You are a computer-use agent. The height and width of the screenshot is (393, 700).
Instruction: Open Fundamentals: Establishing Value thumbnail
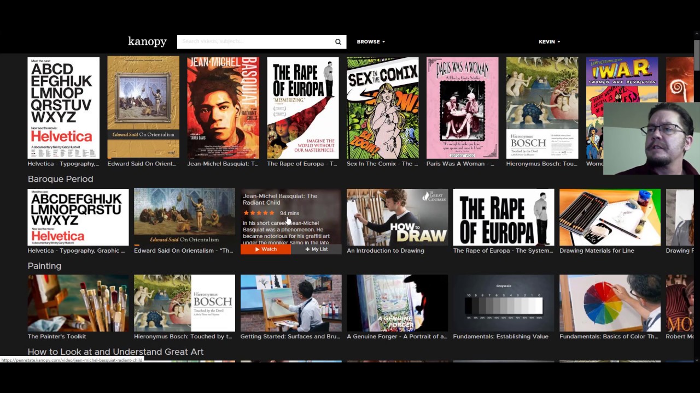503,303
